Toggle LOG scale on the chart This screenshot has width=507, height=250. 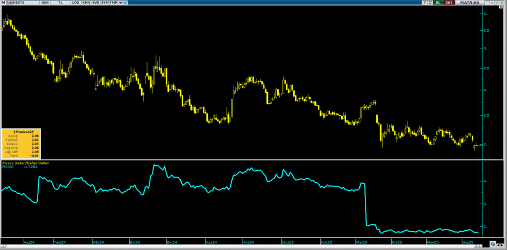pyautogui.click(x=76, y=2)
